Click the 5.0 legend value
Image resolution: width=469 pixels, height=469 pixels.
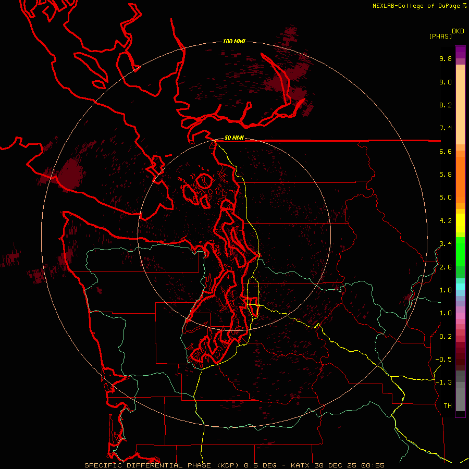point(446,198)
